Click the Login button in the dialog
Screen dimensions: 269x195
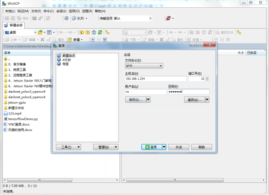[151, 147]
